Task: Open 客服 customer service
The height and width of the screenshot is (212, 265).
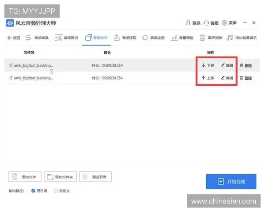Action: coord(211,23)
